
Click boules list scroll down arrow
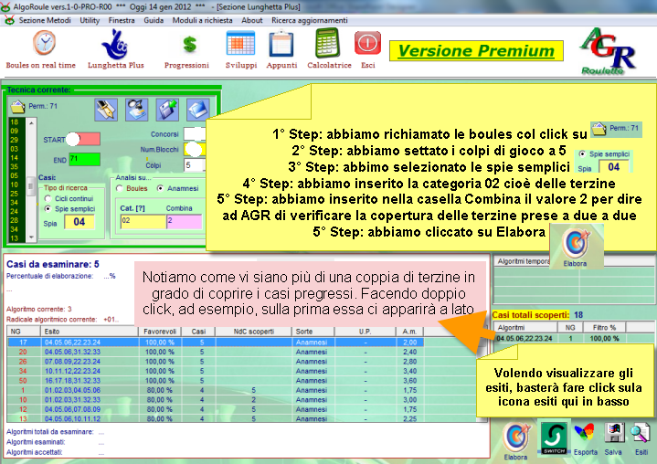(31, 237)
